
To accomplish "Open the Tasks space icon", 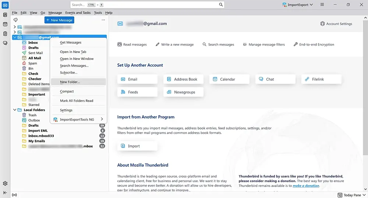I will tap(5, 33).
